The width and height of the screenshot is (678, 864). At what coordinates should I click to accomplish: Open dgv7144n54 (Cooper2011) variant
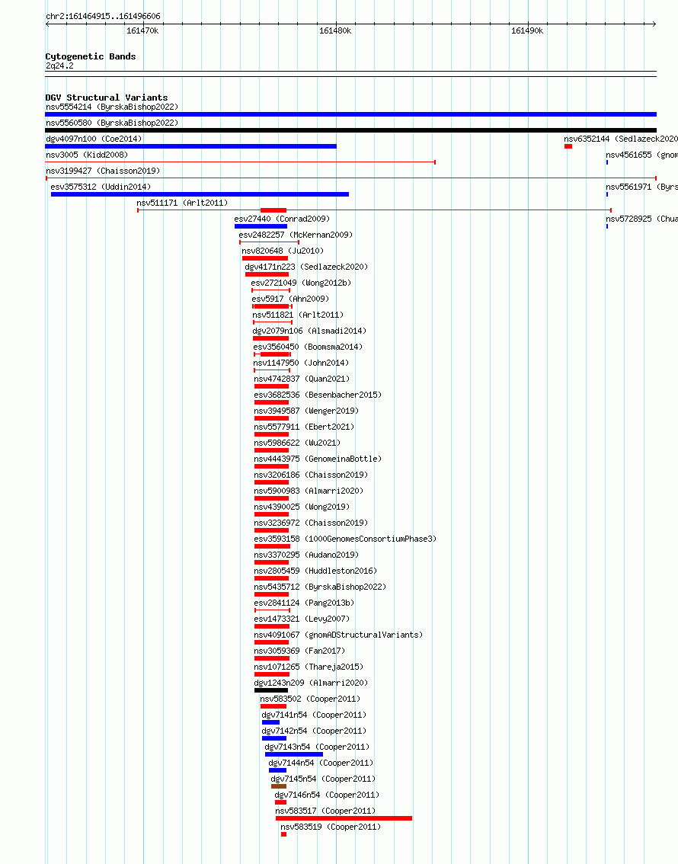(x=321, y=762)
